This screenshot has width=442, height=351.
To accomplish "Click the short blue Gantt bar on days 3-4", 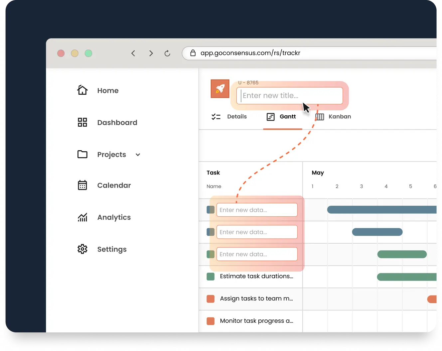I will [377, 232].
